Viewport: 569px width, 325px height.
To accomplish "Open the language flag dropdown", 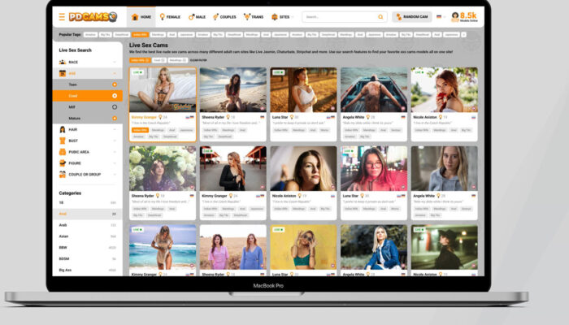I will tap(441, 17).
